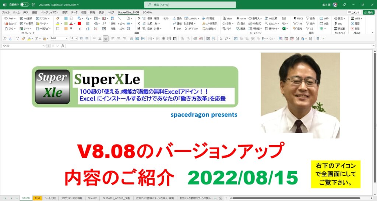The height and width of the screenshot is (201, 377).
Task: Switch to the ホーム ribbon tab
Action: point(16,12)
